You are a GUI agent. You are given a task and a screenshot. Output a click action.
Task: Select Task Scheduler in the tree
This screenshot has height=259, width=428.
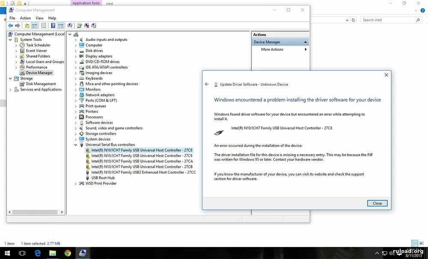coord(38,45)
